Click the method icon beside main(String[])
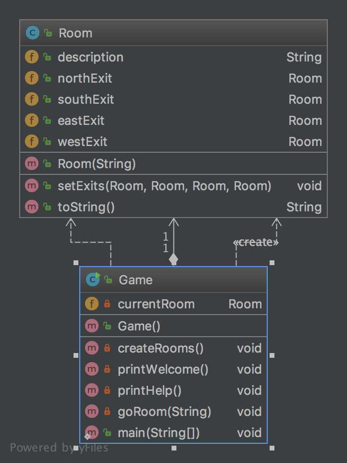 point(91,433)
